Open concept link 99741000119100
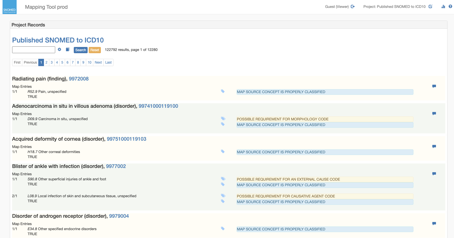 point(158,106)
